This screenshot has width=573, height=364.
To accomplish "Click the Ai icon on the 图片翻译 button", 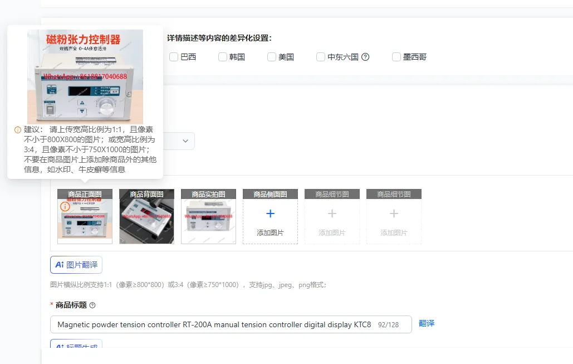I will click(60, 265).
